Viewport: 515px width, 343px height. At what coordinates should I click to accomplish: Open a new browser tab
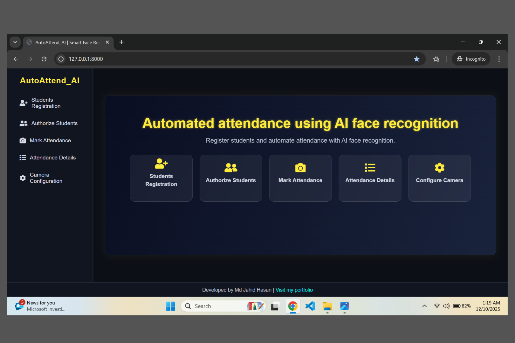coord(121,42)
